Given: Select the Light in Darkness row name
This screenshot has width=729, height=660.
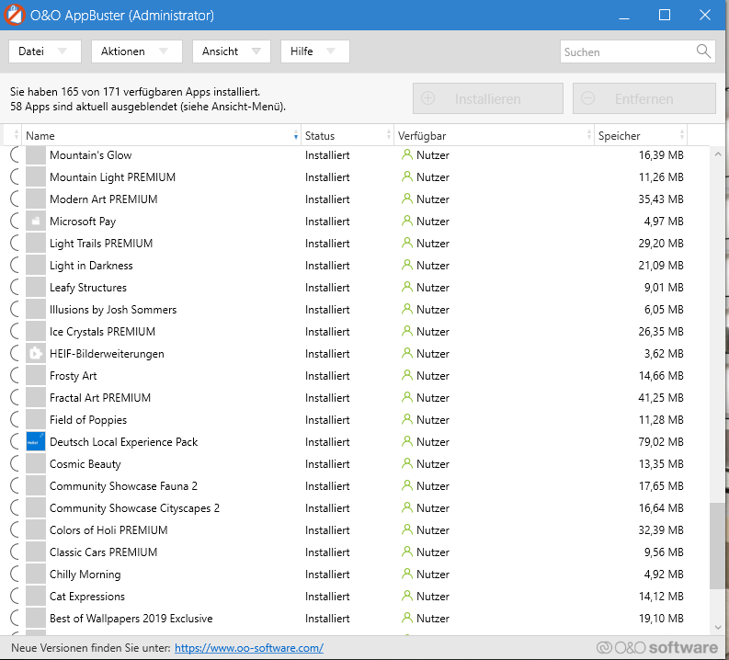Looking at the screenshot, I should tap(91, 266).
